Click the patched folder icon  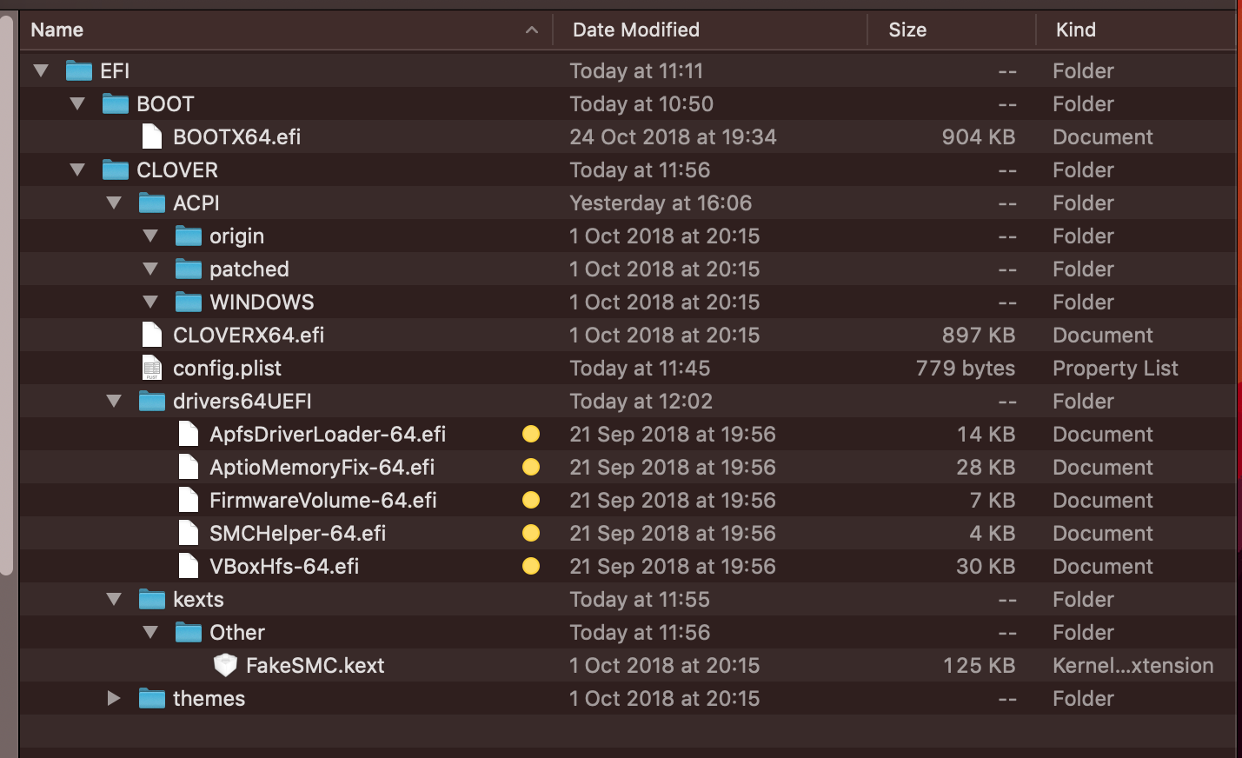189,269
